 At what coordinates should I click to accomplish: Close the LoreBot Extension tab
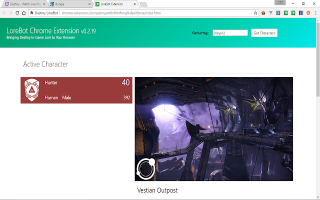point(134,4)
